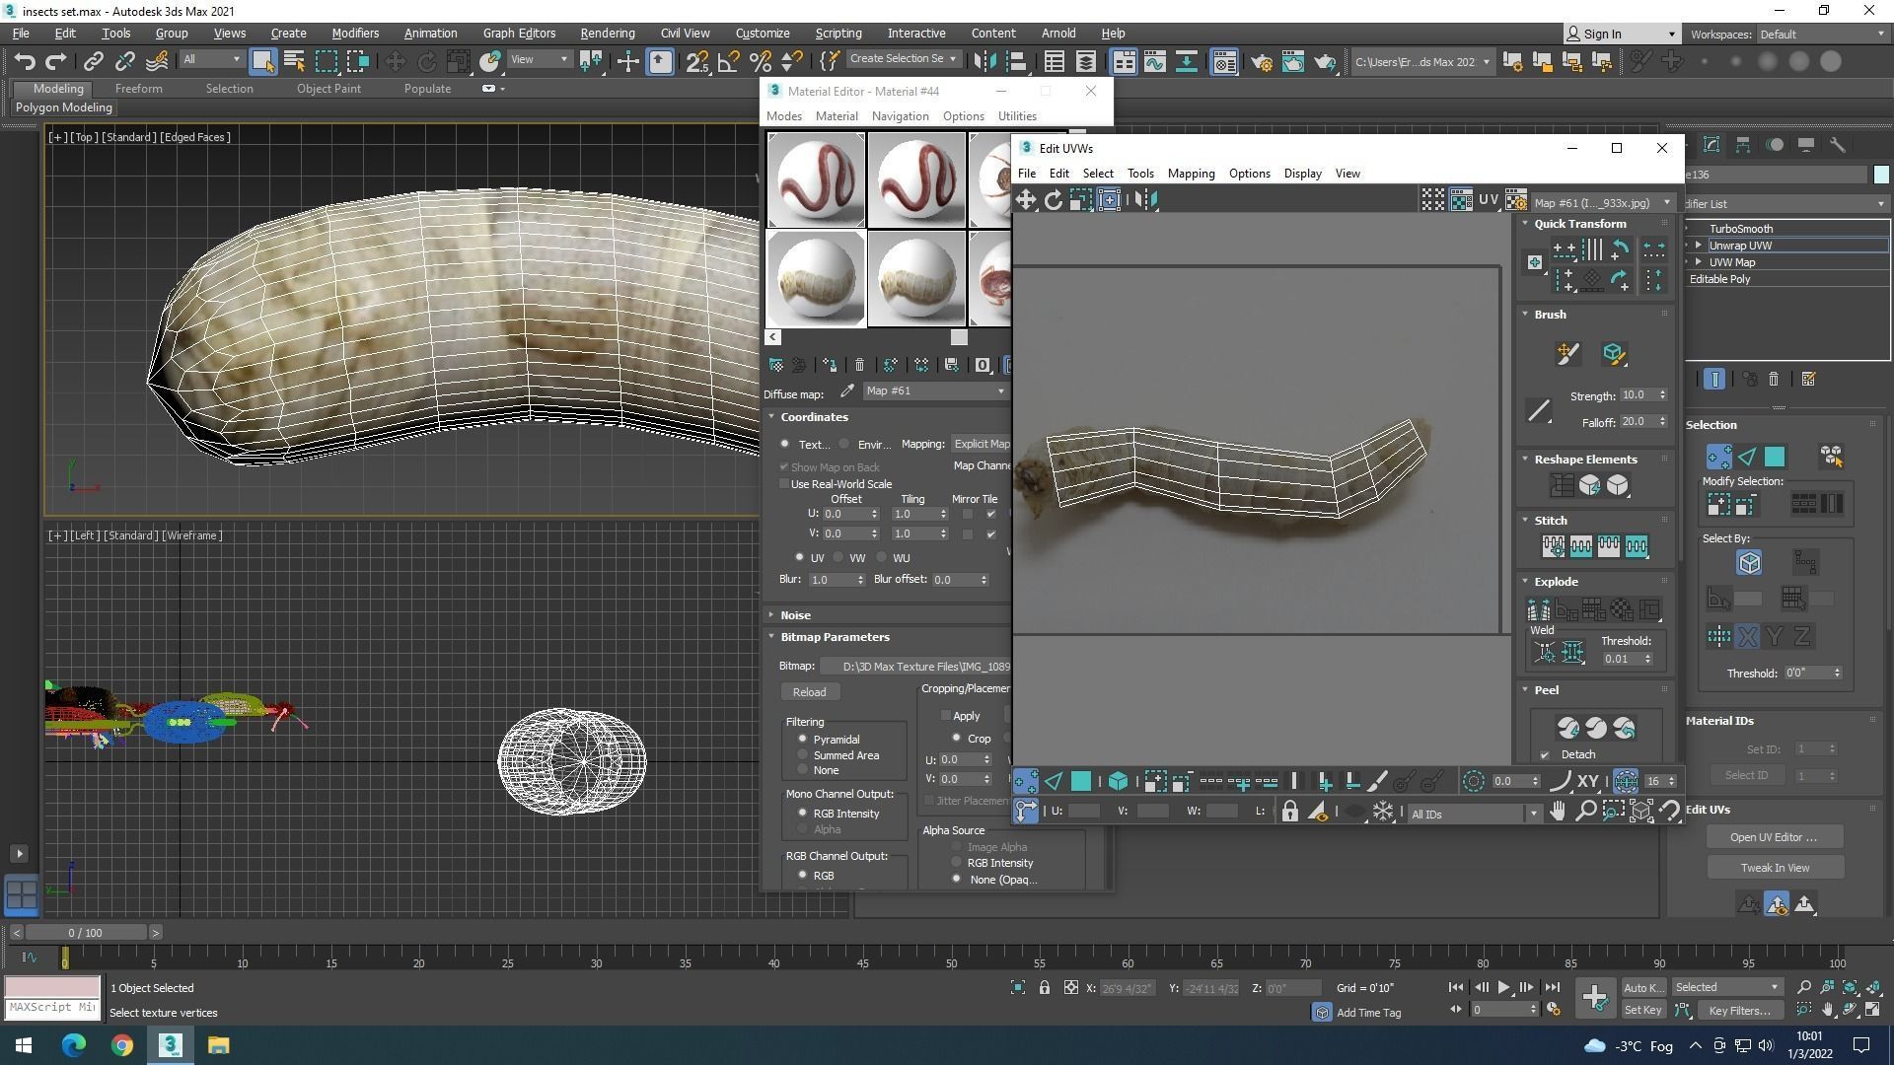The width and height of the screenshot is (1894, 1065).
Task: Open the Modifier List dropdown
Action: (1785, 204)
